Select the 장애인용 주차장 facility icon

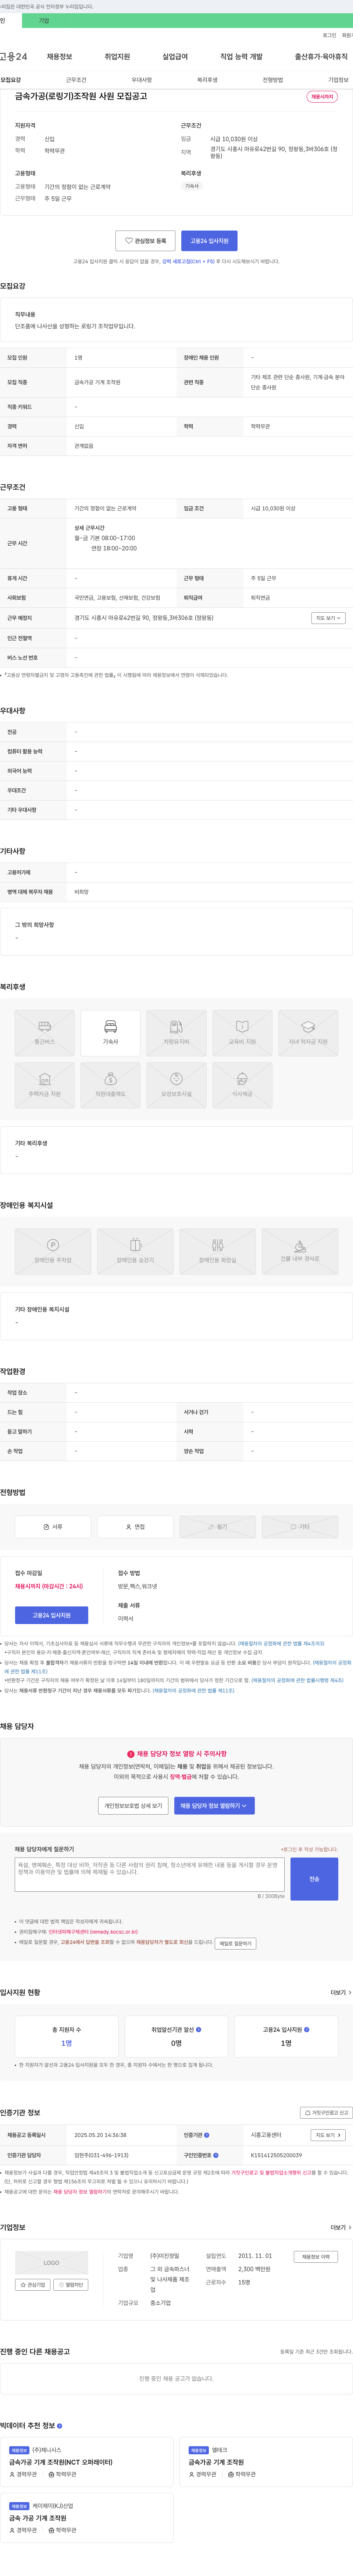click(53, 1251)
